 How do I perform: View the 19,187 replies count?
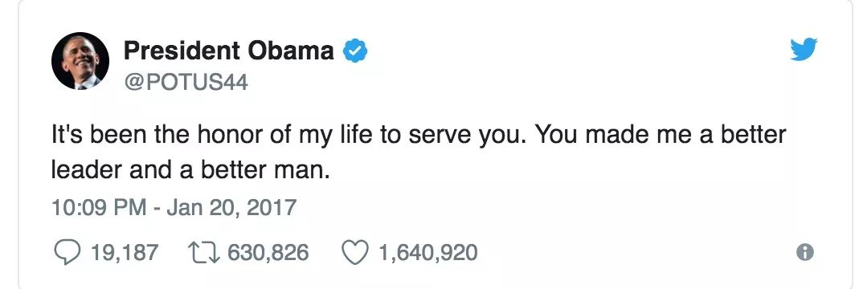tap(125, 253)
